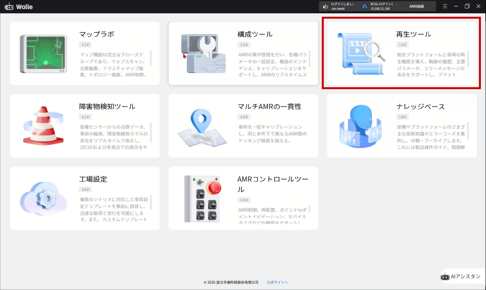The height and width of the screenshot is (290, 486).
Task: Click the 工場設定 cloud gear icon
Action: pyautogui.click(x=43, y=199)
